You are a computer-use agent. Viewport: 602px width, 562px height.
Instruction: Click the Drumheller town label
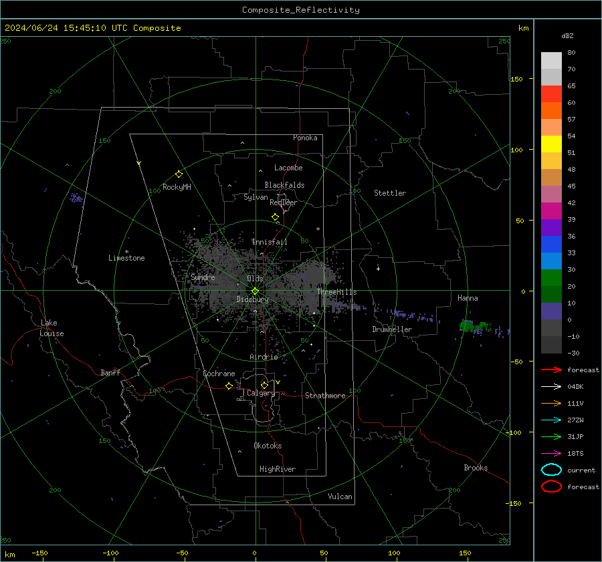point(392,329)
